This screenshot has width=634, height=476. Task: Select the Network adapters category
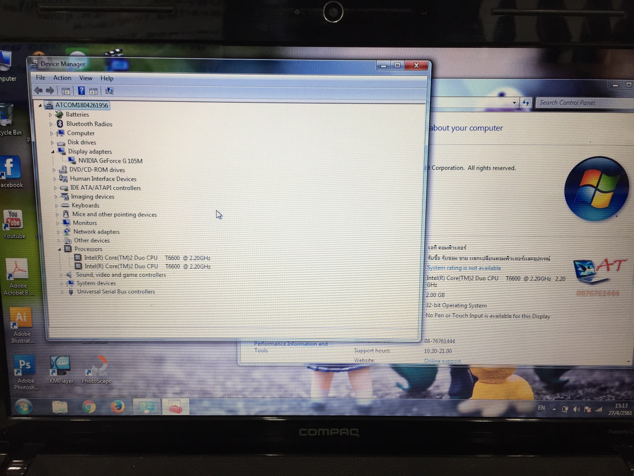coord(97,231)
